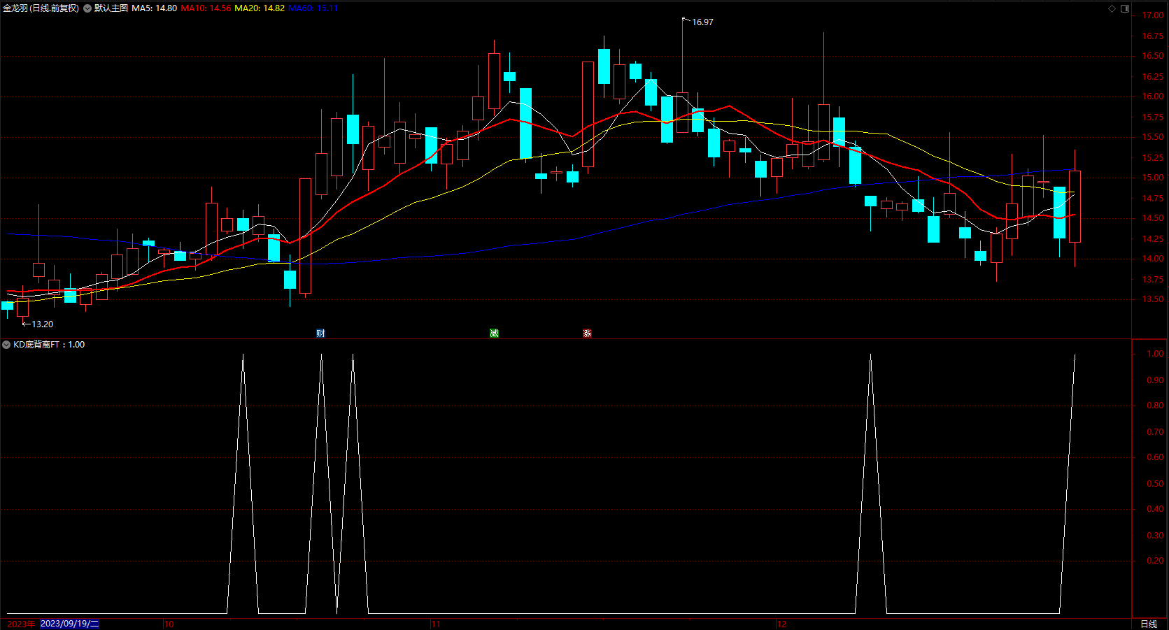Click the 16.97 high price label
This screenshot has width=1169, height=630.
pos(703,22)
